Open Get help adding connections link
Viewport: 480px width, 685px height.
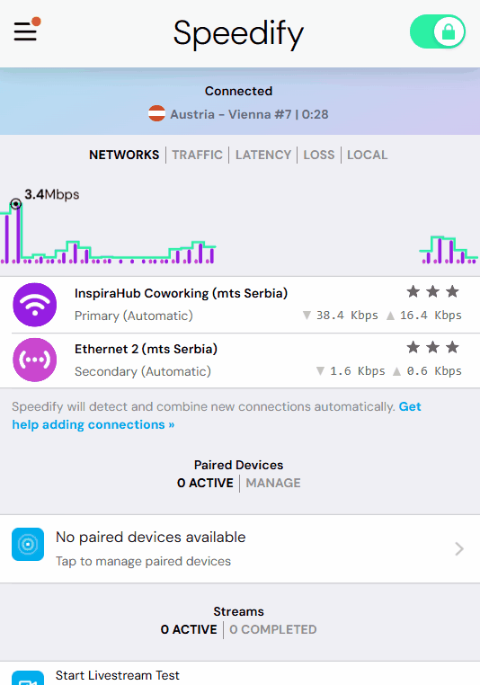point(217,415)
